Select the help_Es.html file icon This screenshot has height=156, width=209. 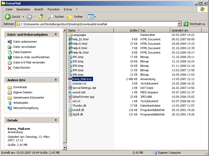(70, 39)
